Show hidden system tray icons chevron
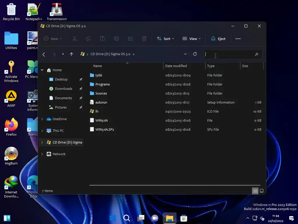 pyautogui.click(x=248, y=218)
